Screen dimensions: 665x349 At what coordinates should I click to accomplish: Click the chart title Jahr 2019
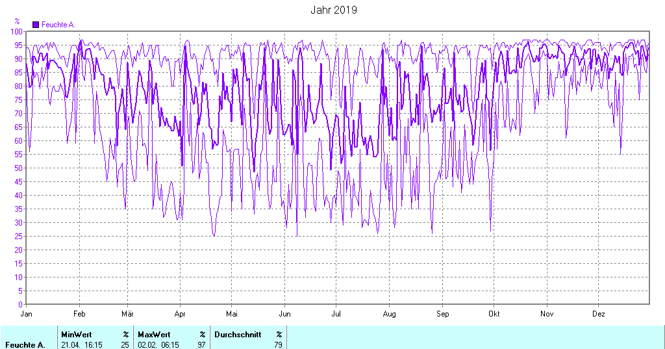point(333,10)
